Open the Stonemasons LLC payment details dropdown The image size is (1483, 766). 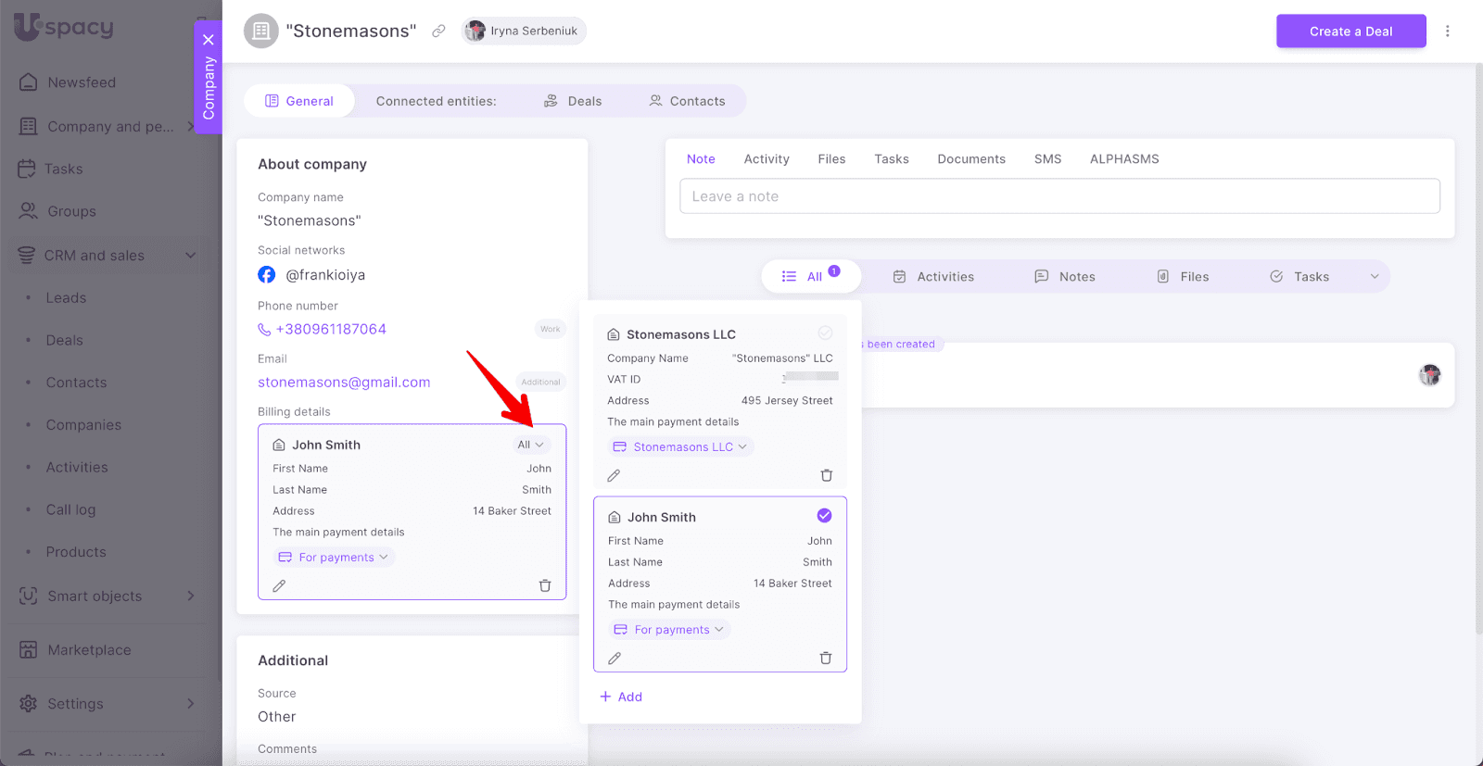681,447
